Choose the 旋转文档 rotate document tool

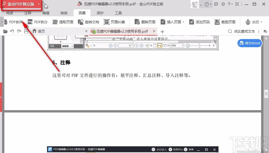pos(88,22)
